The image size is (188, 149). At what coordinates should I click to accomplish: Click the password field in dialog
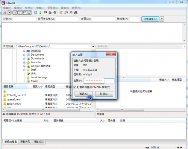point(99,81)
